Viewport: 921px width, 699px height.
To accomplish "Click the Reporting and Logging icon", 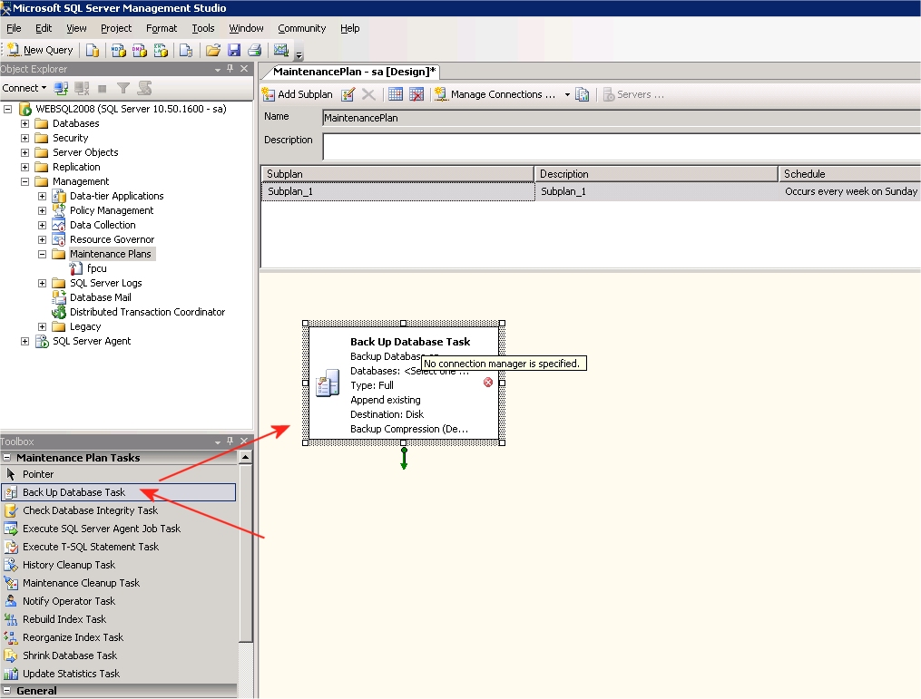I will point(582,94).
